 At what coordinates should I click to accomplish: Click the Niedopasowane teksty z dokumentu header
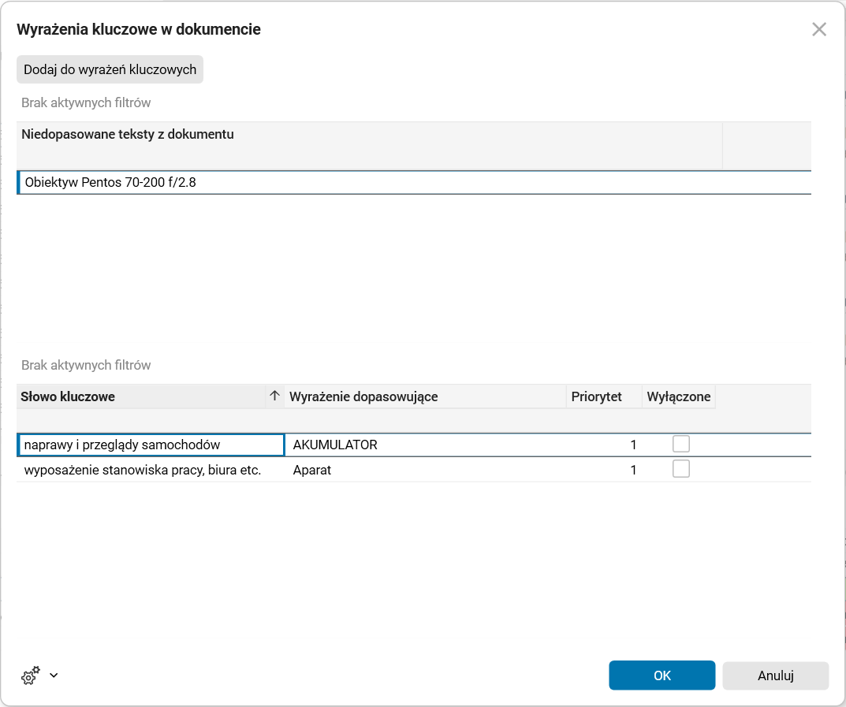(128, 135)
